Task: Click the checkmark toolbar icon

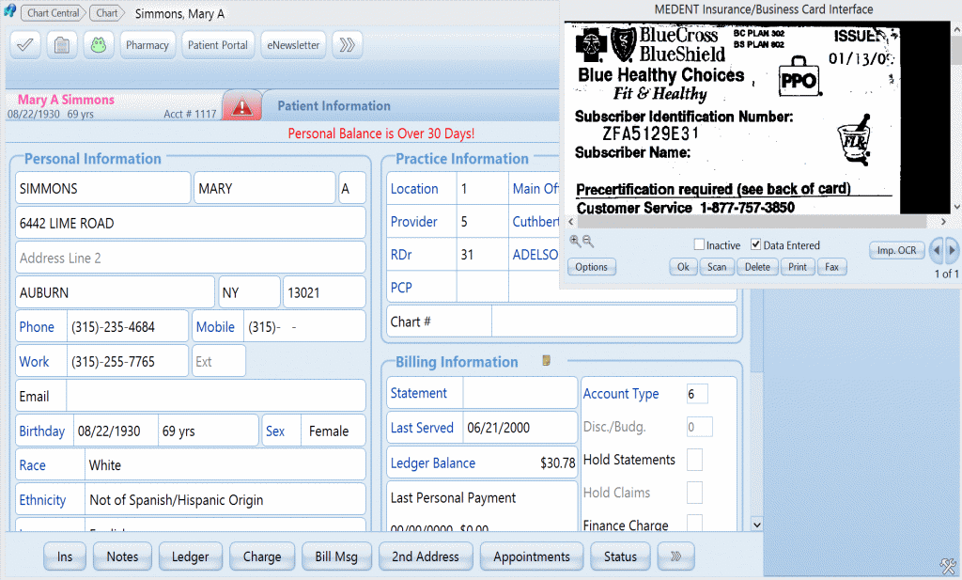Action: [x=25, y=45]
